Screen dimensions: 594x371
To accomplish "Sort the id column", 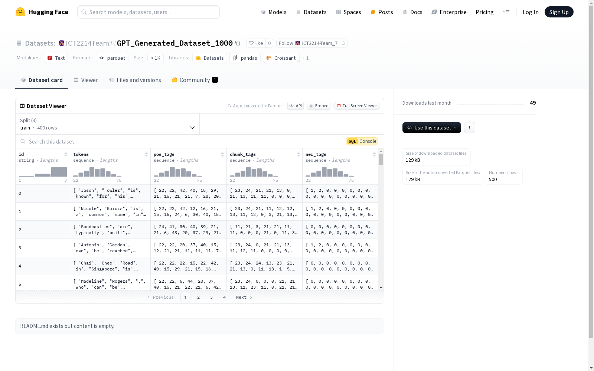I will pos(66,154).
